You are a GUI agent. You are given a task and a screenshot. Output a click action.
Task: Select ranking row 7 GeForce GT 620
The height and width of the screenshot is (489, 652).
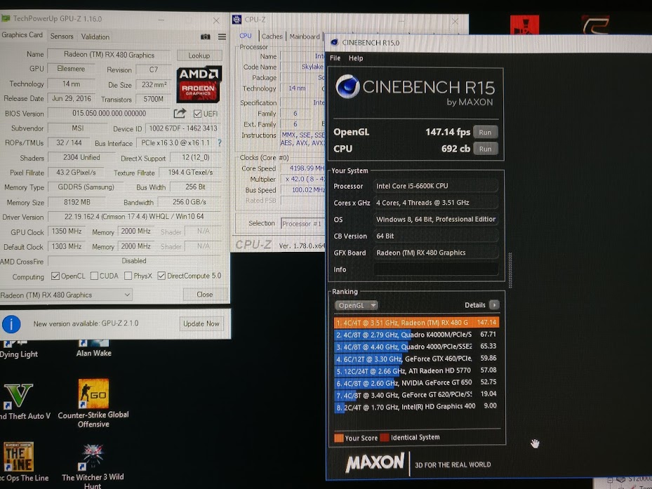click(x=416, y=394)
